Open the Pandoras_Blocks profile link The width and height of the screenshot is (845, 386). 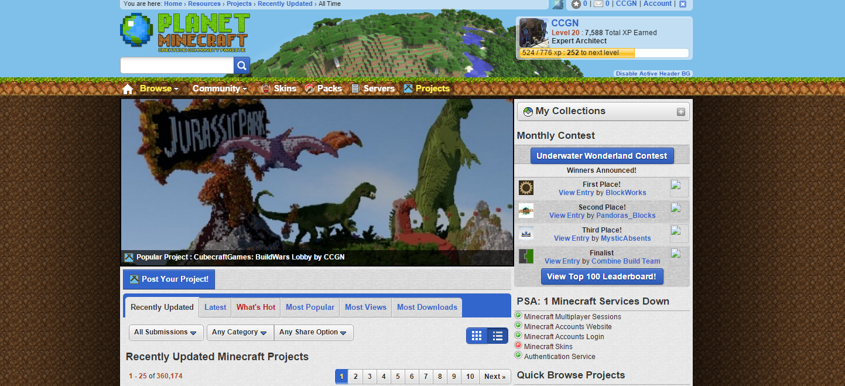click(626, 216)
